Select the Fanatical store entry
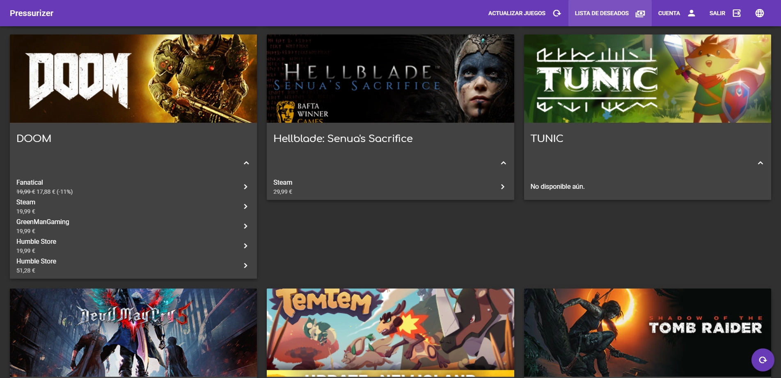Viewport: 781px width, 378px height. [133, 187]
